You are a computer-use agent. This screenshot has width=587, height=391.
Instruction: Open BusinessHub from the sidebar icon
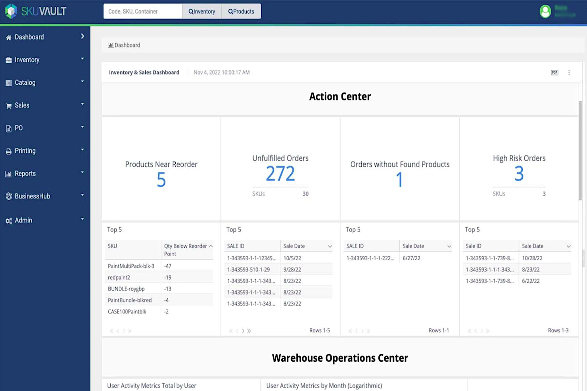8,196
